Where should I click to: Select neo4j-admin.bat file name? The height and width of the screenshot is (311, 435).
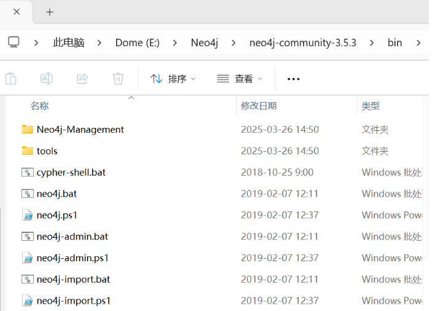72,237
